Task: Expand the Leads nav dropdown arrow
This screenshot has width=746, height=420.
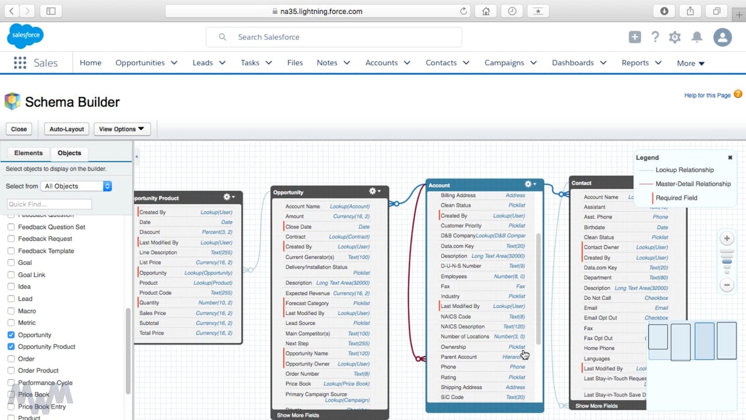Action: (222, 63)
